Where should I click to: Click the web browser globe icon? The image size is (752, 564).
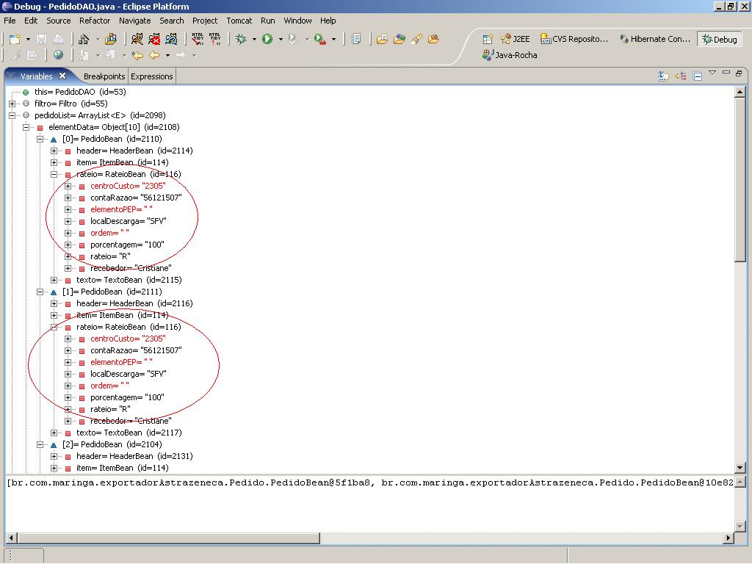(58, 55)
